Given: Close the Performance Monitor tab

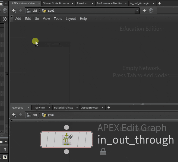Looking at the screenshot, I should click(x=126, y=4).
